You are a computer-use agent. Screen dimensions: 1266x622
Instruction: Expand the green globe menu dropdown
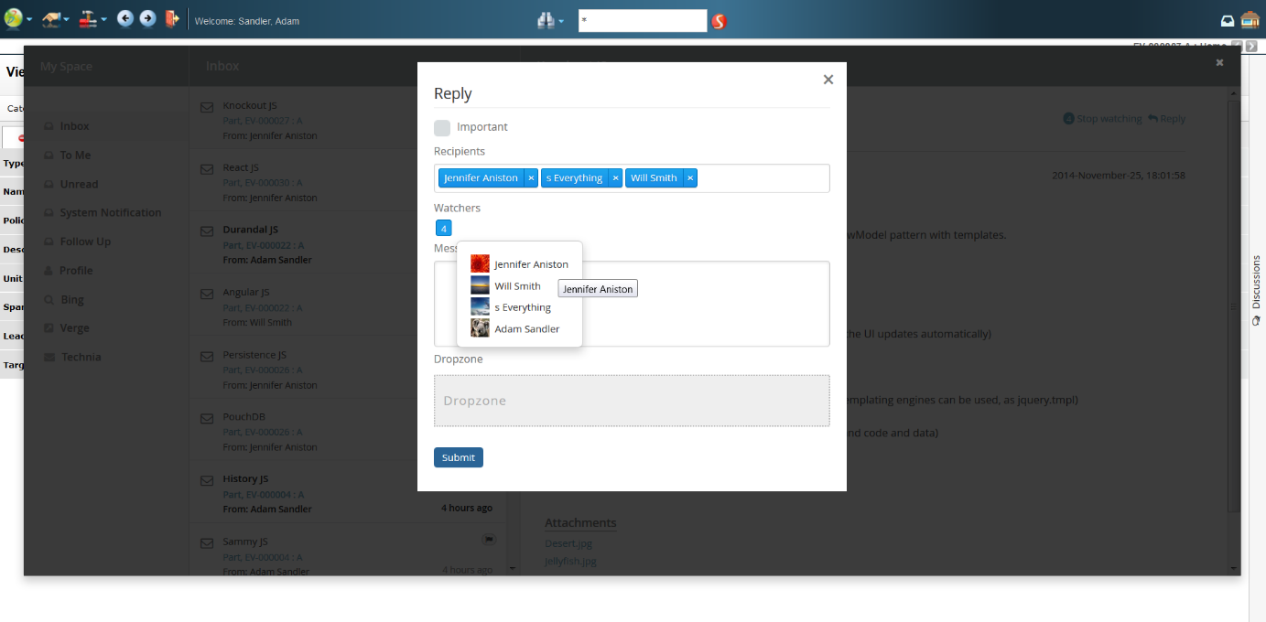click(17, 19)
